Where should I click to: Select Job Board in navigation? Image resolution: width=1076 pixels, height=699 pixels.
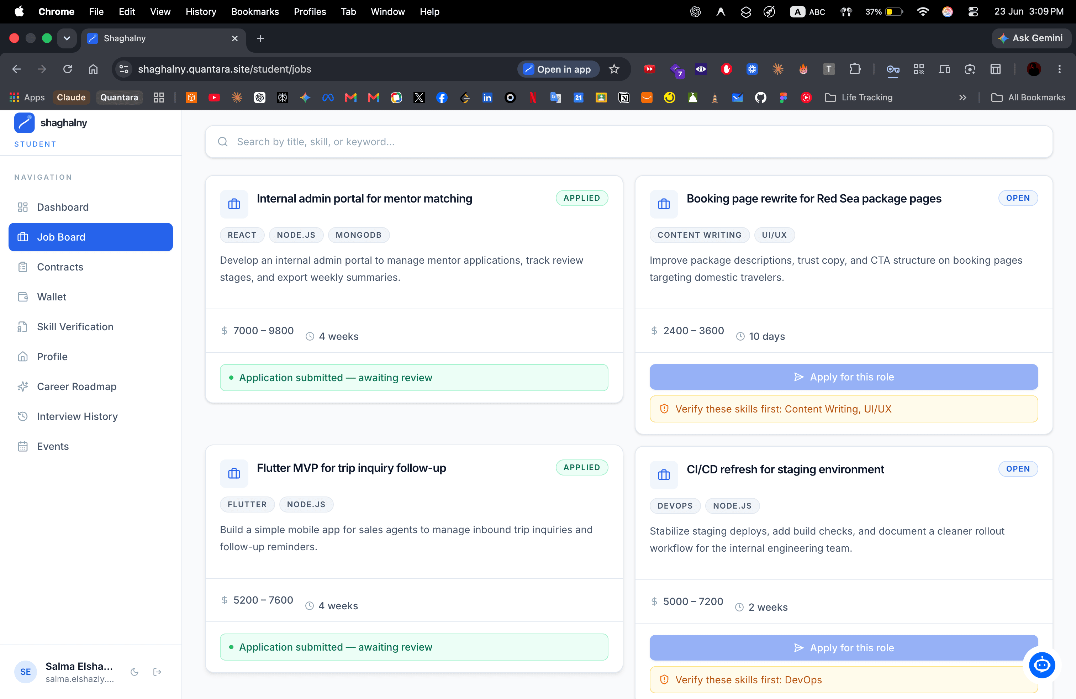(90, 237)
